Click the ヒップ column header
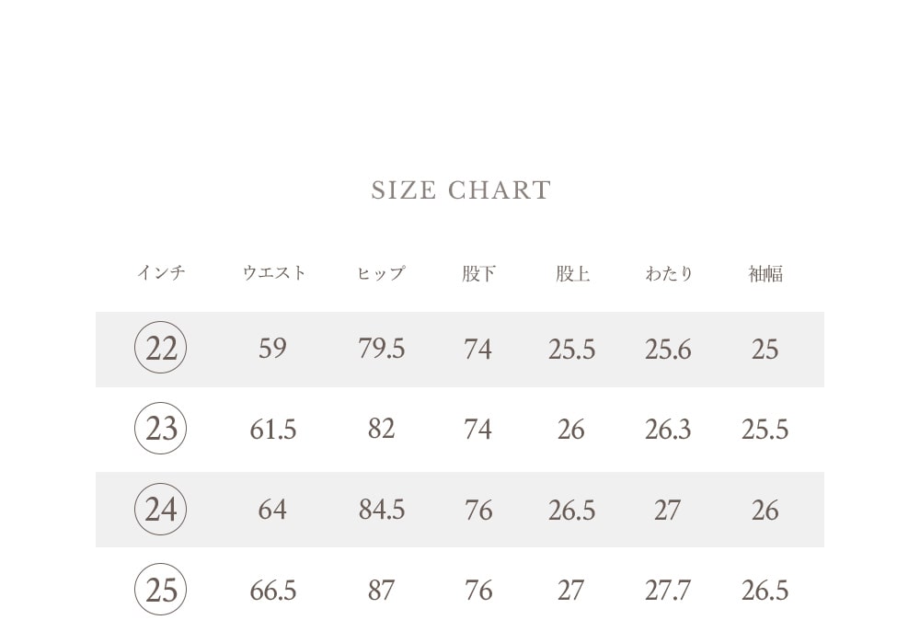Viewport: 920px width, 620px height. (x=382, y=273)
